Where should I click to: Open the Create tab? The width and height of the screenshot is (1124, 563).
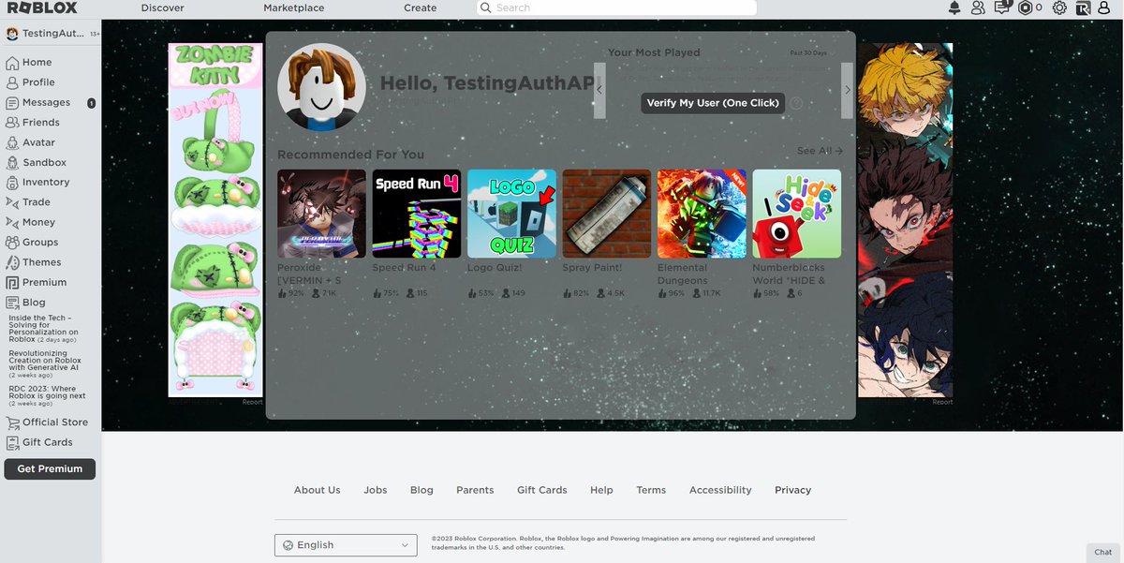(x=421, y=8)
